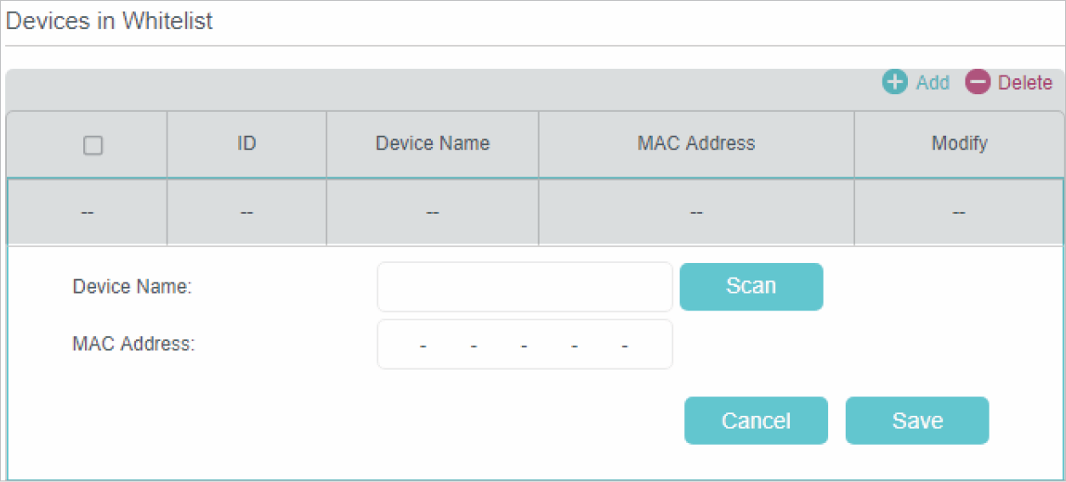Click the red minus Delete icon

978,82
